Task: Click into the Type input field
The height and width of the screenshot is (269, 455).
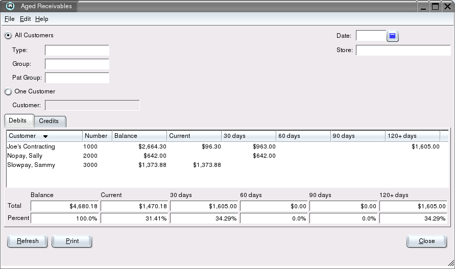Action: (x=77, y=50)
